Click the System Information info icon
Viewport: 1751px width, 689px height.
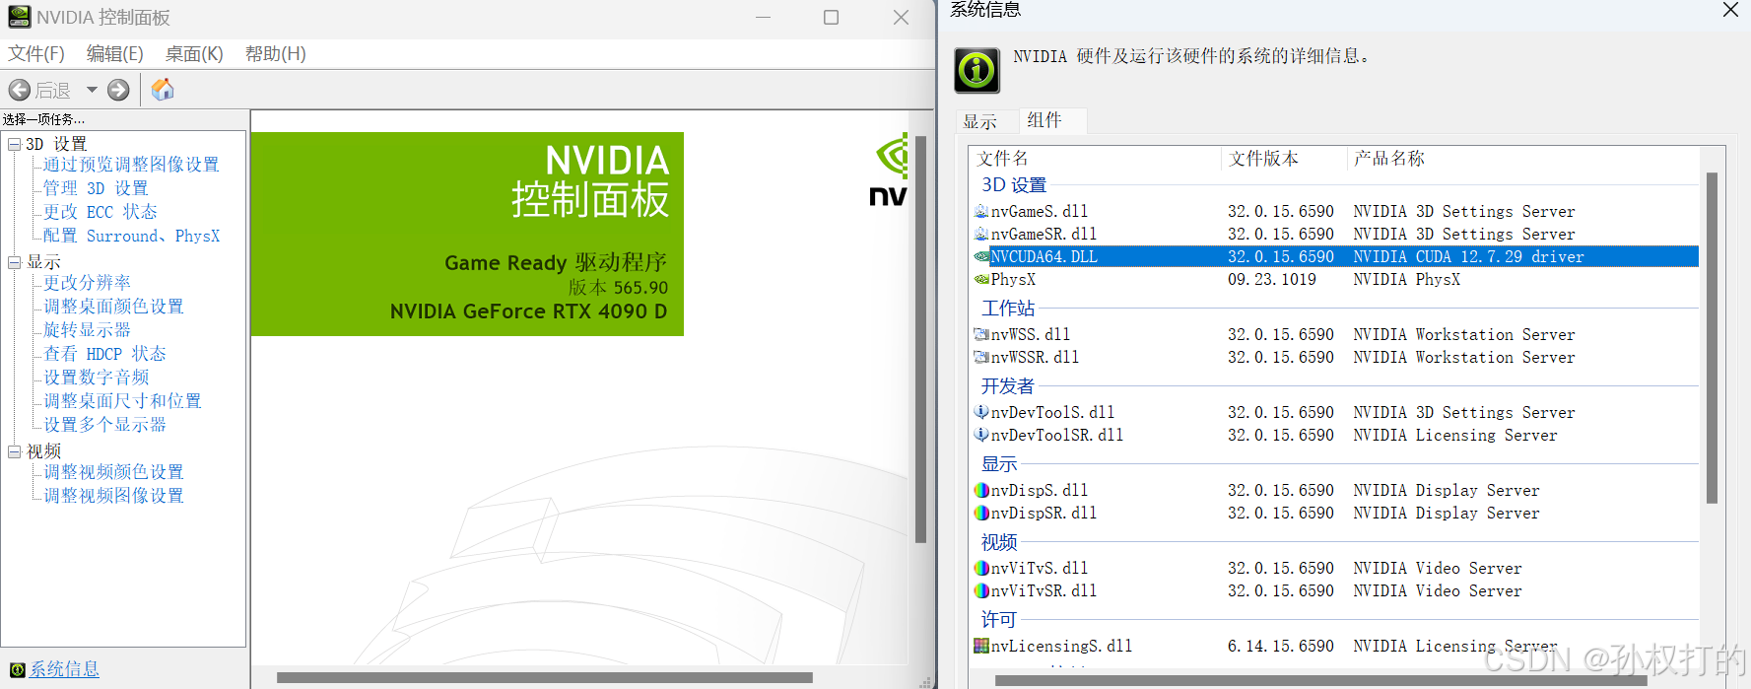coord(977,70)
